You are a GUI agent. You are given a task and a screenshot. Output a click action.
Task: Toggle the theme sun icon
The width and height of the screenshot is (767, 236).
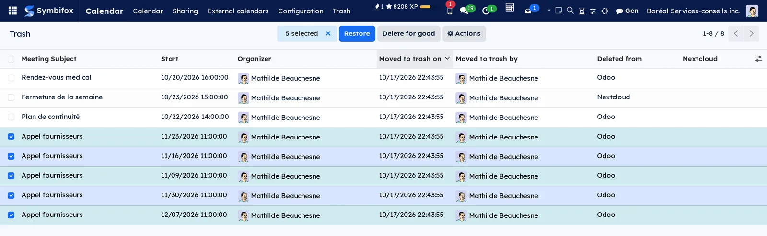pos(604,11)
